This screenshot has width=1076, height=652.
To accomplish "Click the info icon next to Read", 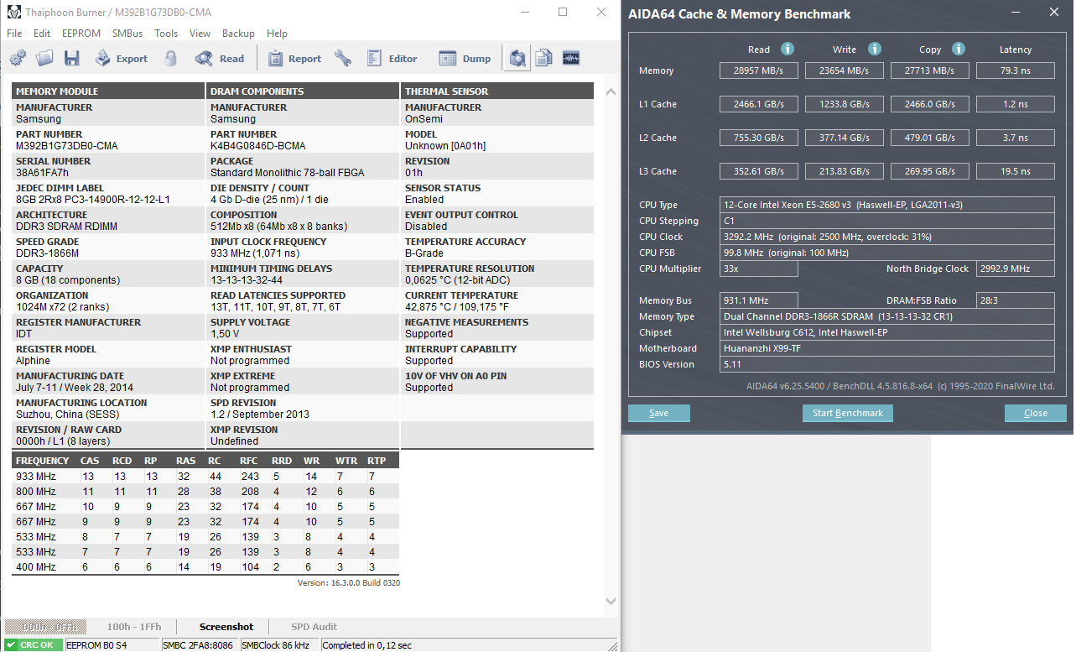I will pyautogui.click(x=788, y=50).
